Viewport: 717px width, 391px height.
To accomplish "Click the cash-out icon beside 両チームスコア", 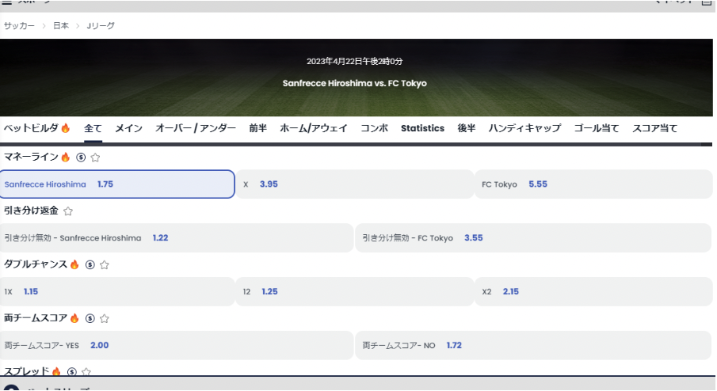I will pyautogui.click(x=90, y=319).
